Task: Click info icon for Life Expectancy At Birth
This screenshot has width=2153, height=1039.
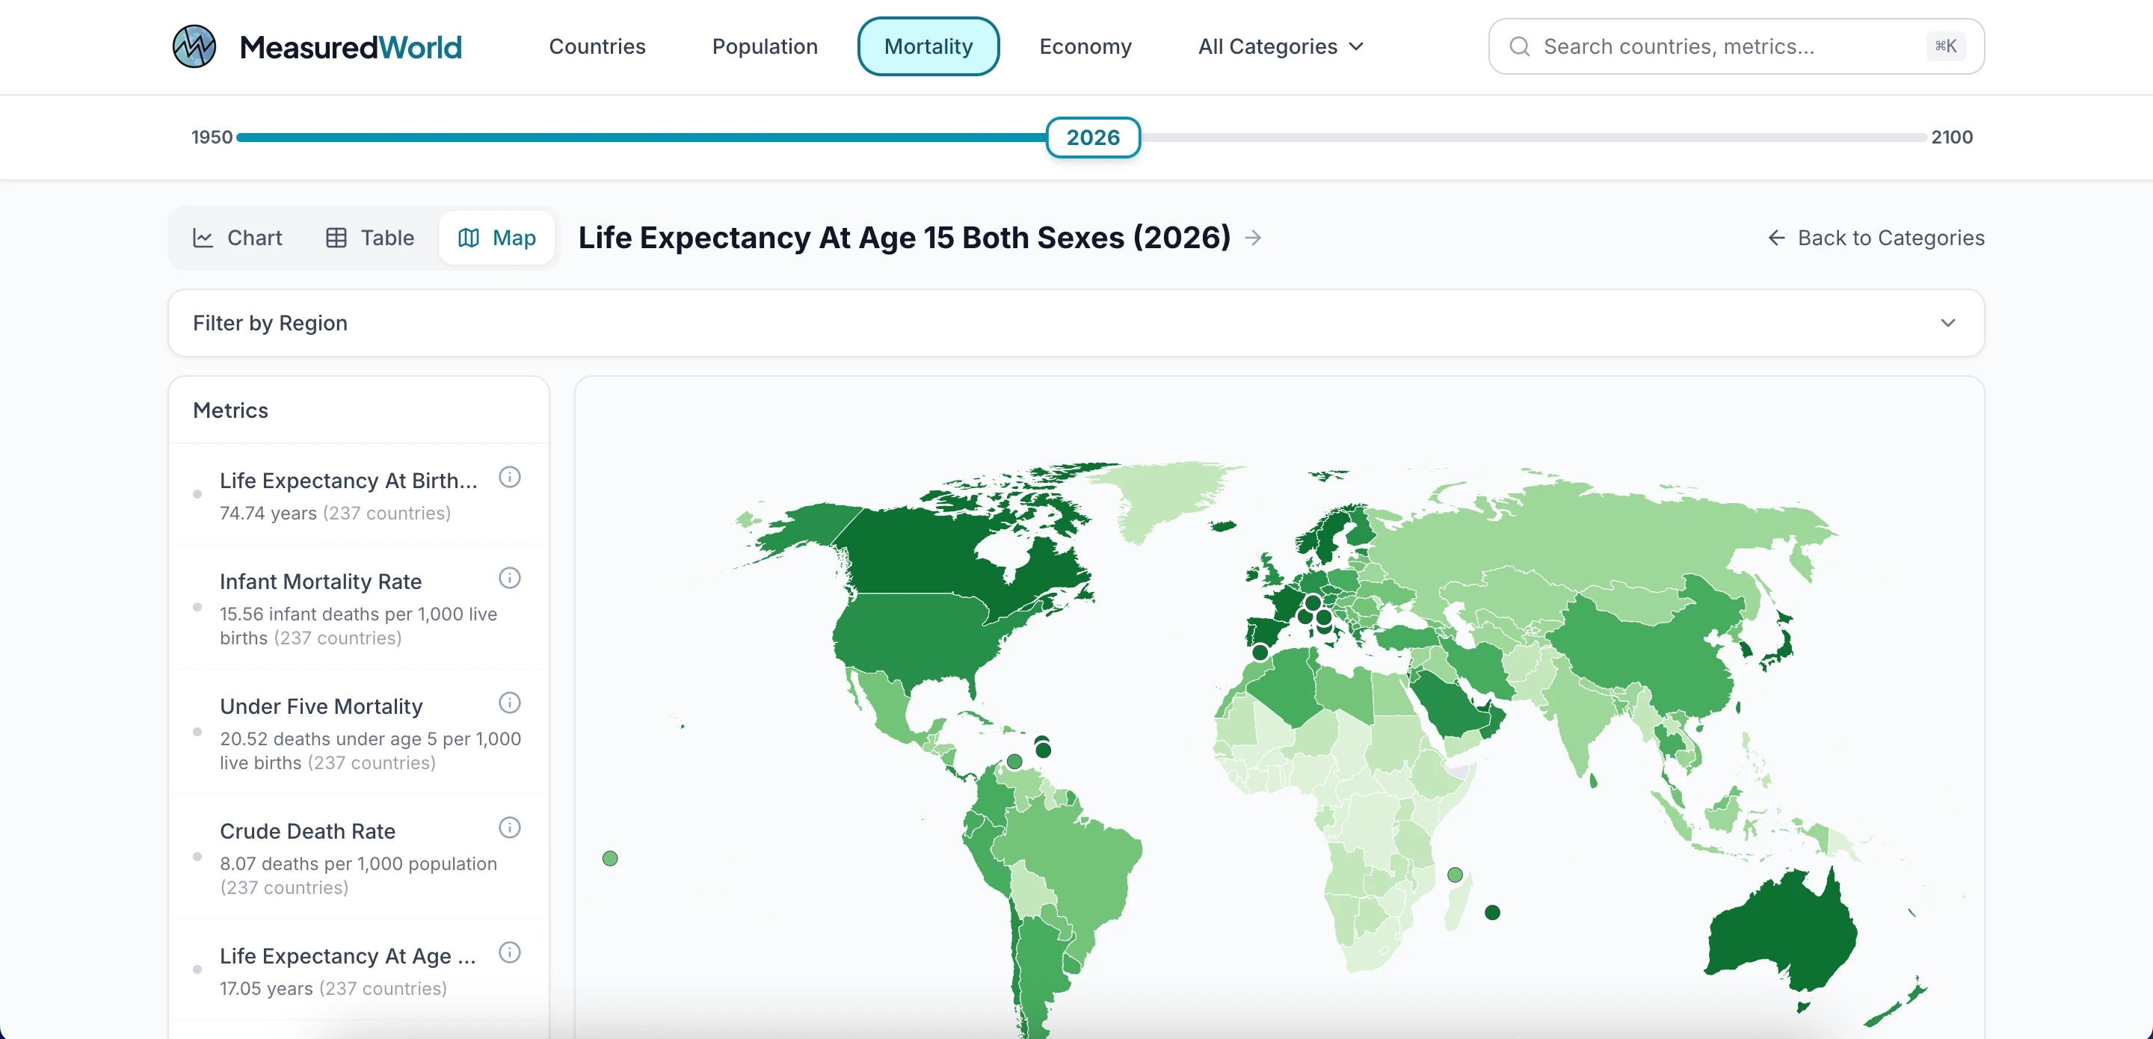Action: [x=509, y=478]
